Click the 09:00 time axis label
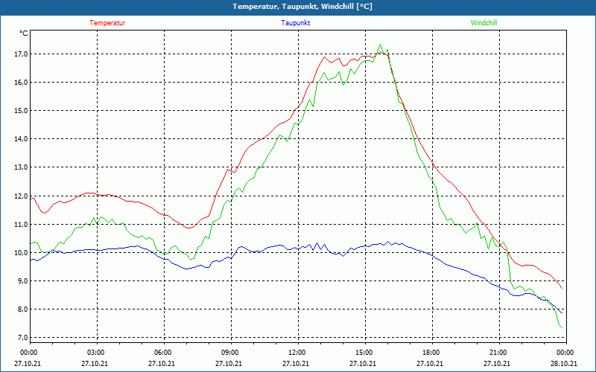Screen dimensions: 596x372 (x=231, y=353)
